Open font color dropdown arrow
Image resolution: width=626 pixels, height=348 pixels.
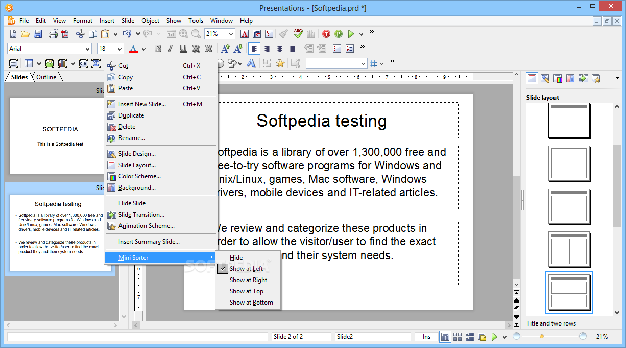click(144, 49)
